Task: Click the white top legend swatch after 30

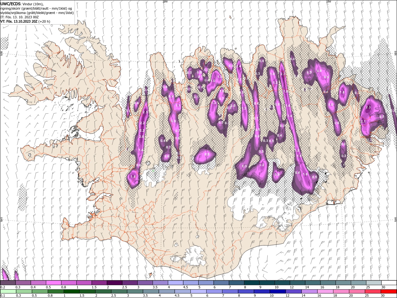Action: [x=389, y=283]
